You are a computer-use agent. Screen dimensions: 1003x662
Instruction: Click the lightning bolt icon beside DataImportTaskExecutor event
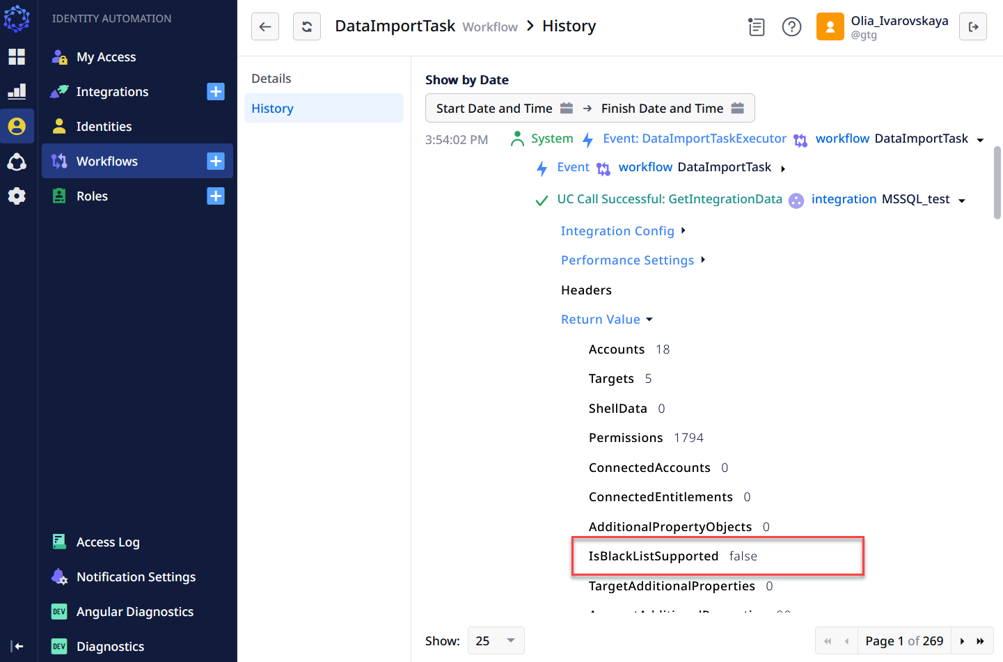click(588, 140)
